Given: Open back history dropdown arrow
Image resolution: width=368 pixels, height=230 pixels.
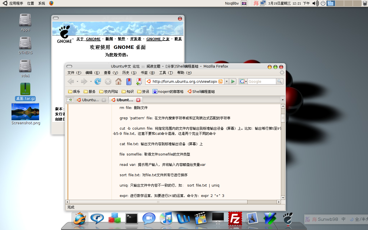Looking at the screenshot, I should click(77, 82).
